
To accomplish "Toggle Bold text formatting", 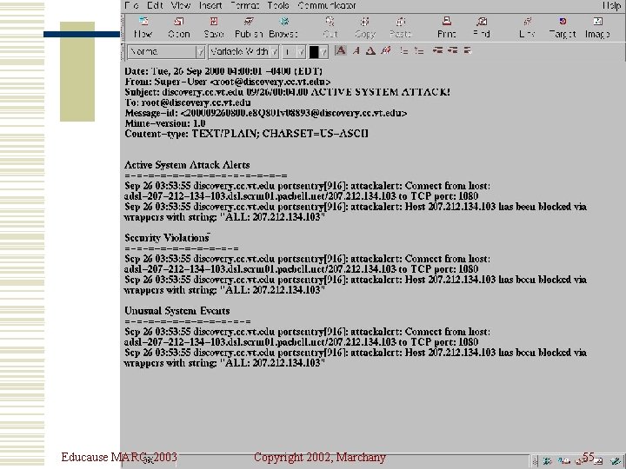I will pyautogui.click(x=341, y=50).
